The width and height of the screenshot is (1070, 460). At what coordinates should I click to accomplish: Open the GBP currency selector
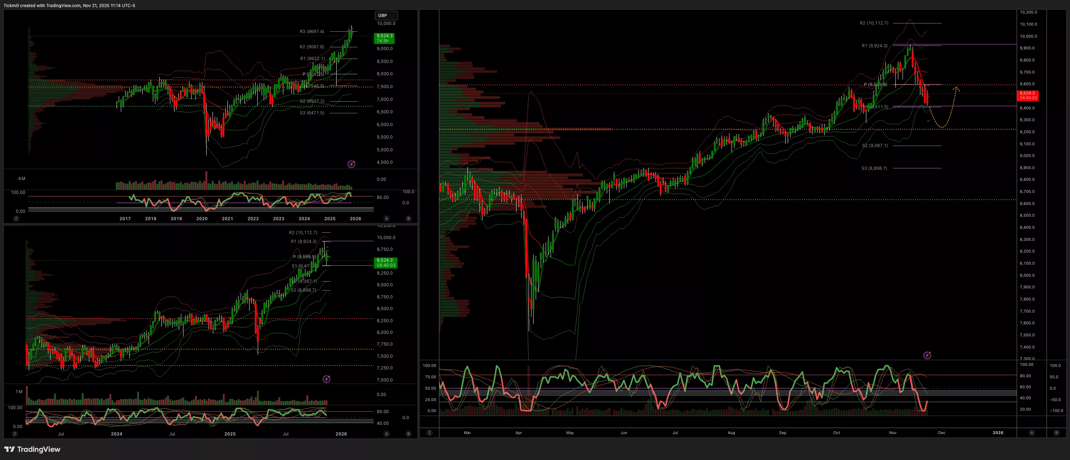tap(386, 15)
